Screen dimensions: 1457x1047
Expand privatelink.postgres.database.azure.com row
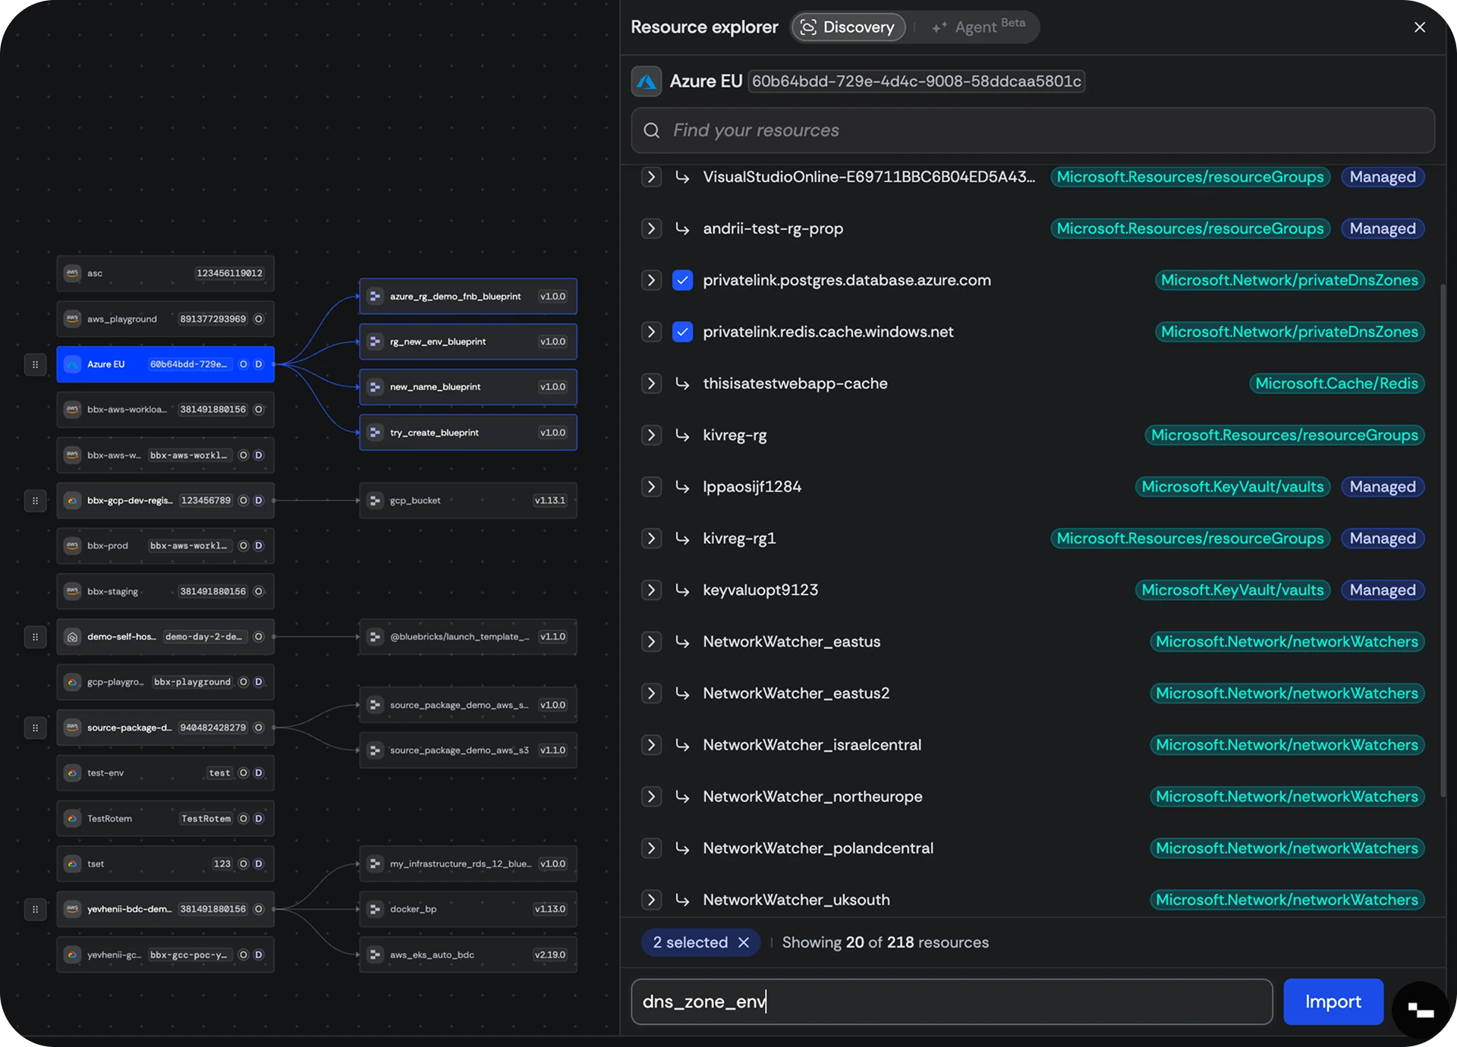point(651,281)
